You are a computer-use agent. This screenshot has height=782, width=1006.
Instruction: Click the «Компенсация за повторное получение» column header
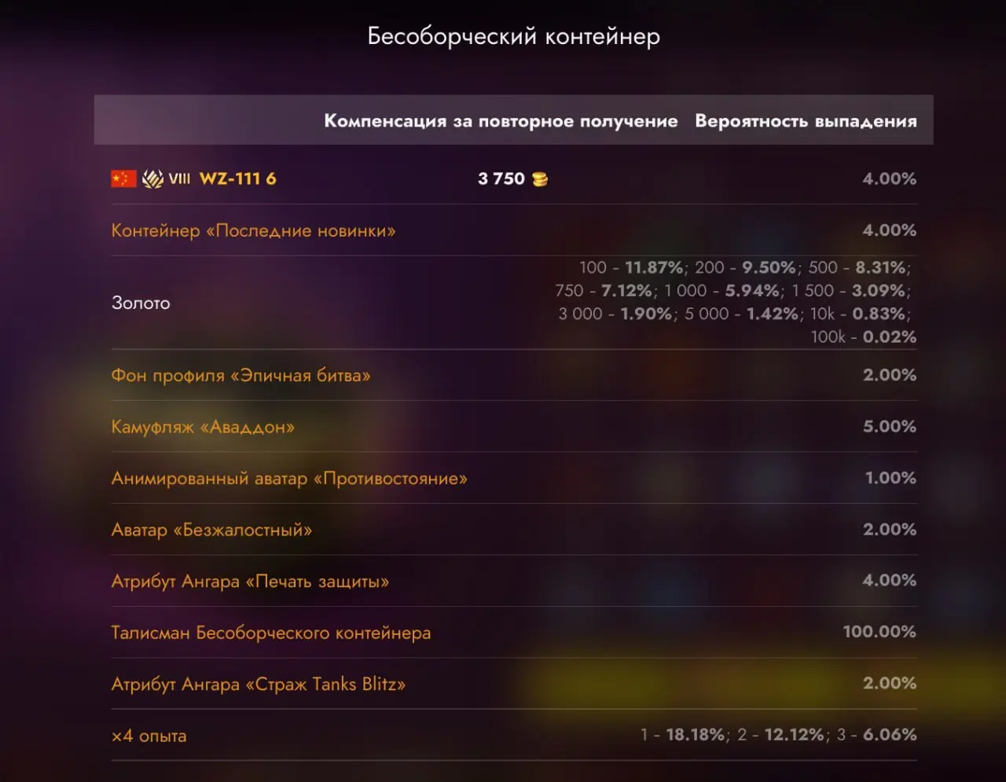[x=501, y=120]
